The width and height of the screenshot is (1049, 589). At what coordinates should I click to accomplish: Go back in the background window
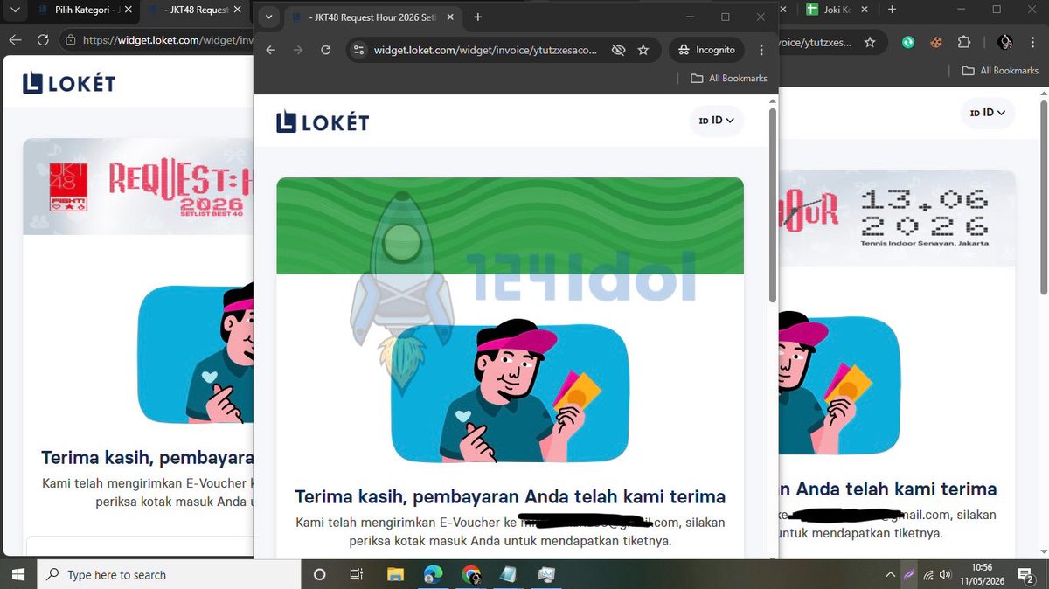pos(15,40)
